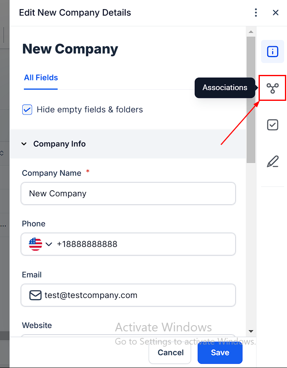Screen dimensions: 287x368
Task: Click the Company Name input field
Action: point(128,193)
